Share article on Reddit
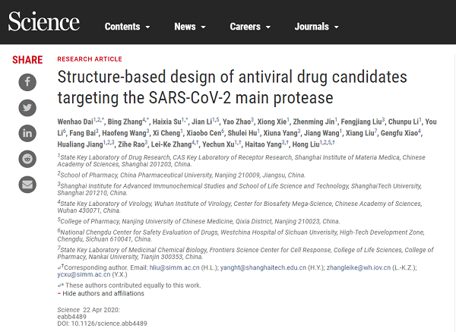456x332 pixels. (x=27, y=158)
